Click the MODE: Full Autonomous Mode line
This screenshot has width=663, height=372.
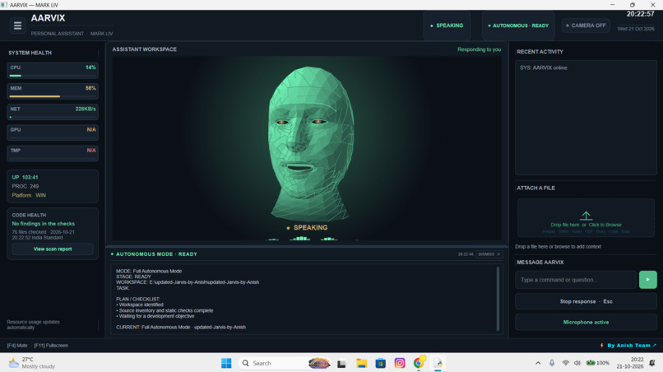pyautogui.click(x=149, y=272)
